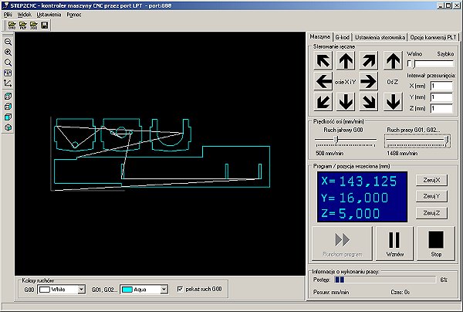Raise the Z axis with the up arrow
The height and width of the screenshot is (312, 463).
coord(393,61)
